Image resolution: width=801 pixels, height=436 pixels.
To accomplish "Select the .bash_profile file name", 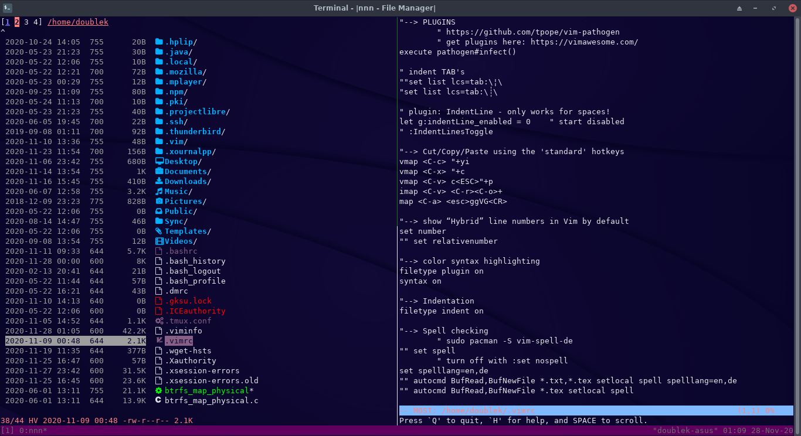I will pos(195,281).
